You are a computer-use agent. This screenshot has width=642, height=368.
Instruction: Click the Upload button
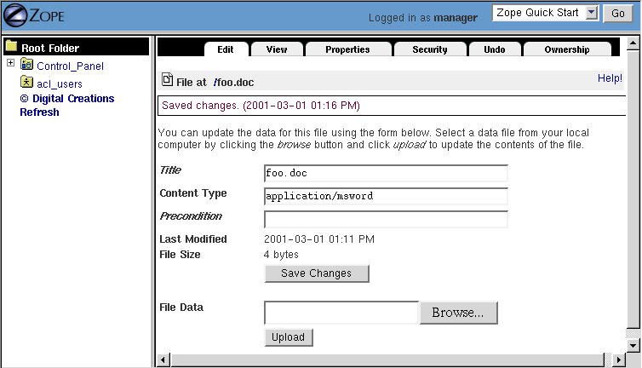tap(288, 337)
